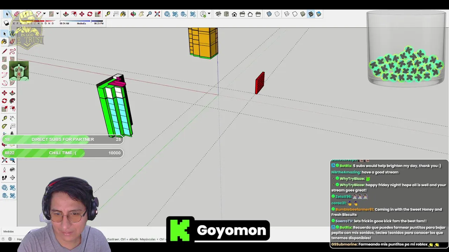Activate the Tape Measure tool in top toolbar
449x252 pixels.
pyautogui.click(x=107, y=14)
